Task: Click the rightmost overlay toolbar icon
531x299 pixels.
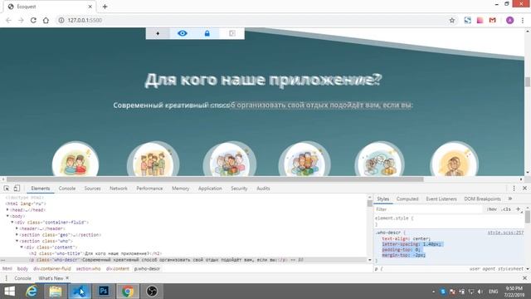Action: pos(232,33)
